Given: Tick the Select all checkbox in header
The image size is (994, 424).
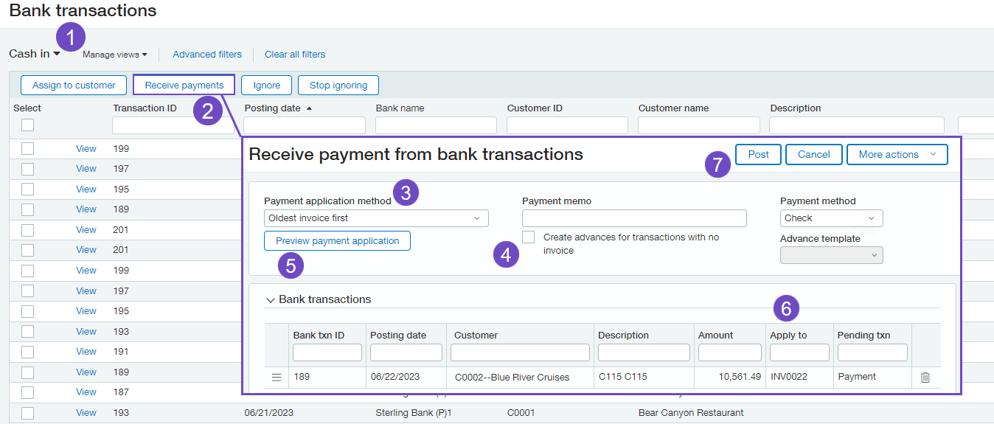Looking at the screenshot, I should tap(27, 125).
